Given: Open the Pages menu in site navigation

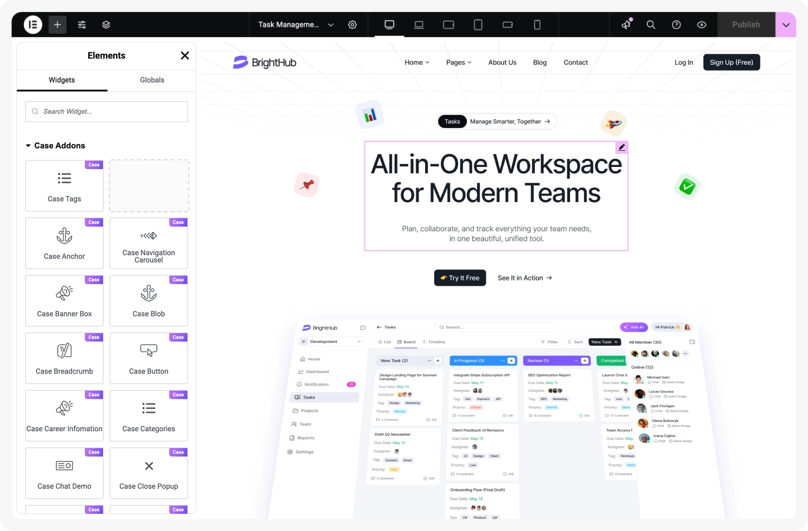Looking at the screenshot, I should 459,63.
